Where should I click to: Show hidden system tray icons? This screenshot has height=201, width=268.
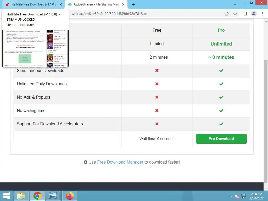coord(231,196)
